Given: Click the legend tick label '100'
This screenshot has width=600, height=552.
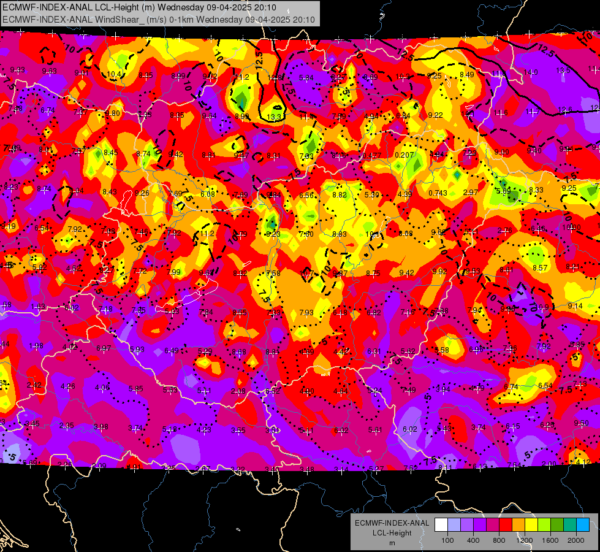Looking at the screenshot, I should click(x=447, y=540).
